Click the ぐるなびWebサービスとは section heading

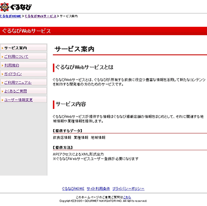coord(84,67)
